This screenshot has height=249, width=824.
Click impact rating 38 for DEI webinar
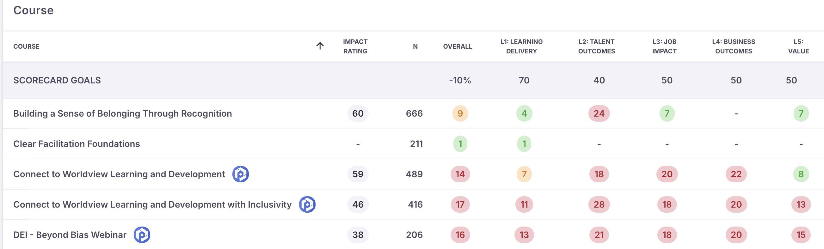click(x=358, y=235)
